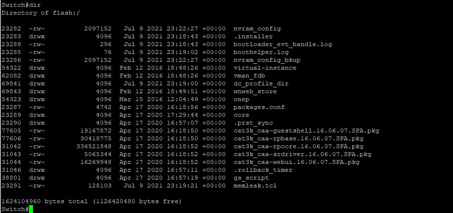Click the wnweb_store directory entry
Viewport: 453px width, 213px height.
(255, 91)
